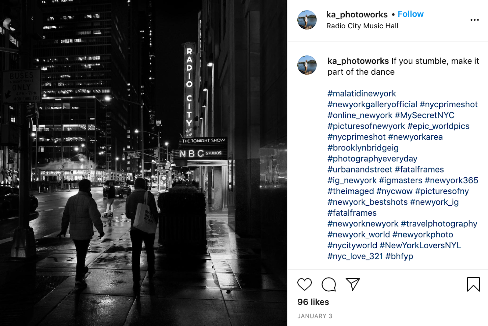Click the black and white street photo

tap(143, 163)
